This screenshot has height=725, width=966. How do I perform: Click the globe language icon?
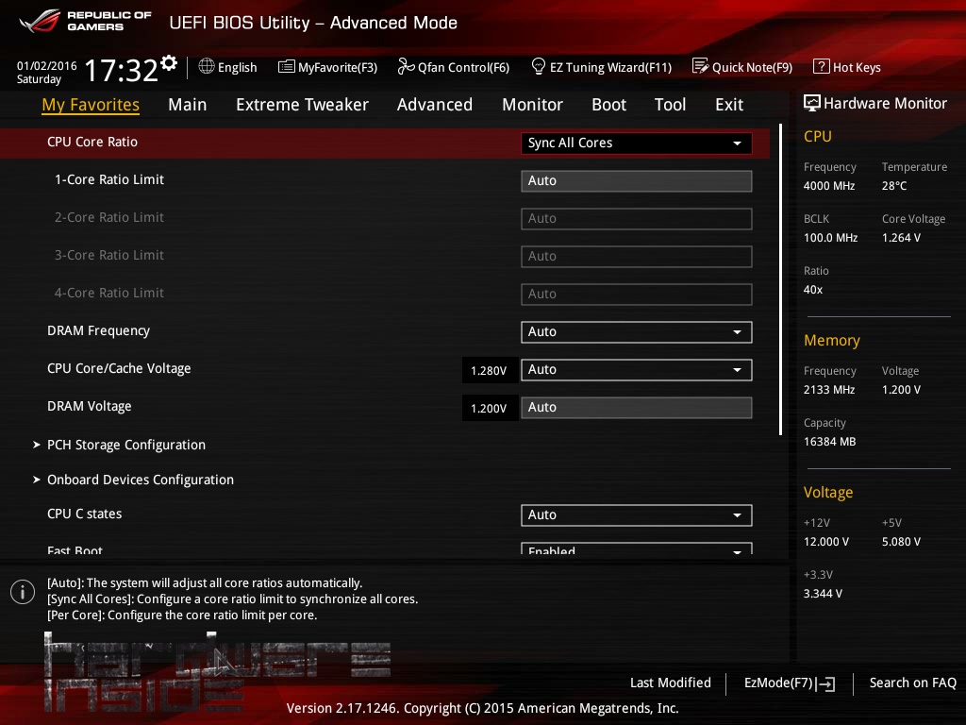(x=207, y=66)
